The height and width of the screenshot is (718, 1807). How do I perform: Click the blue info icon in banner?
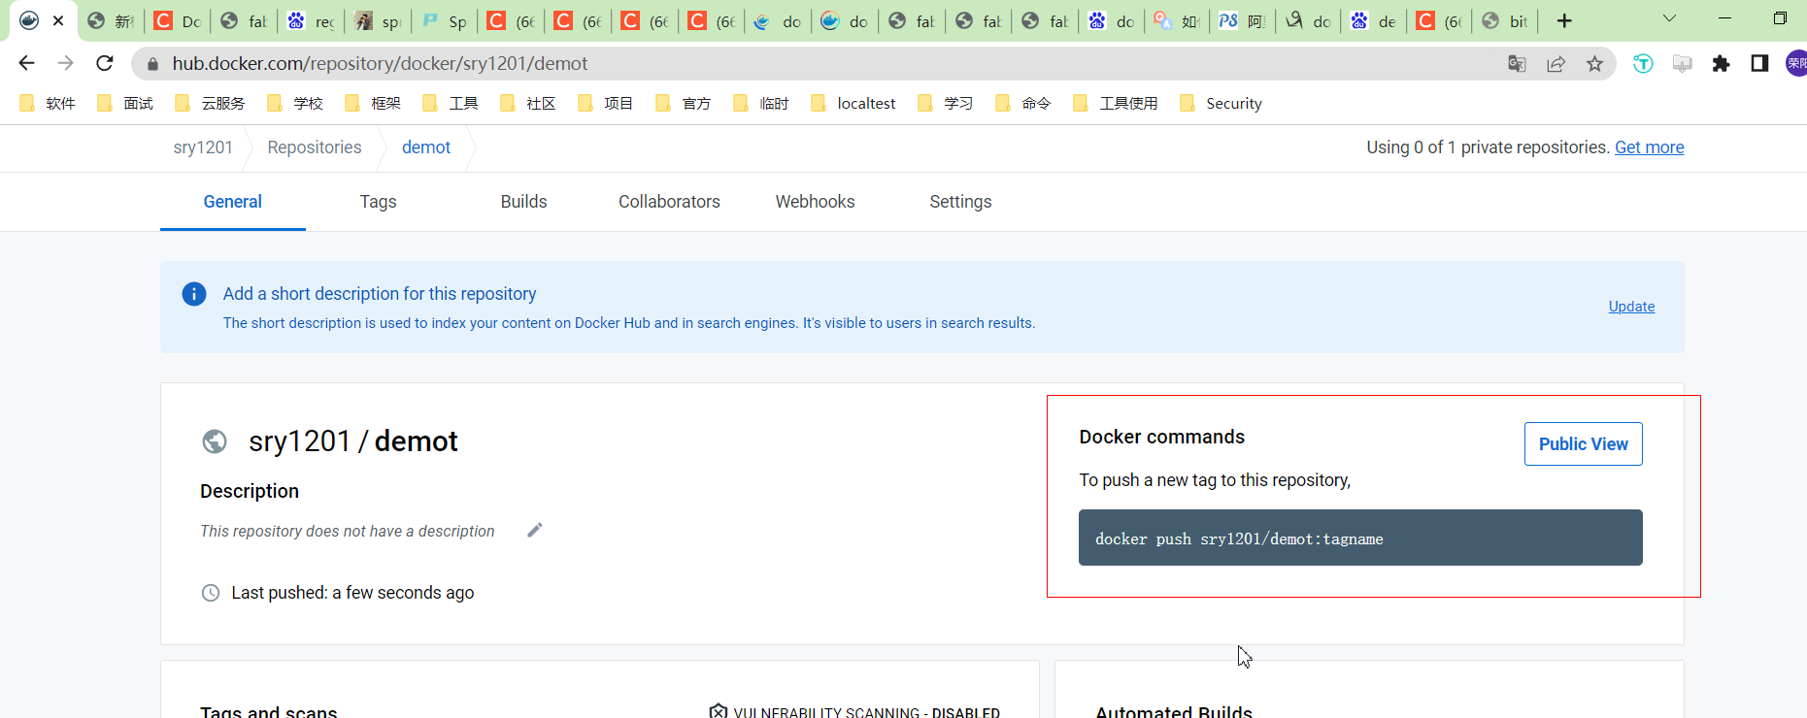tap(194, 294)
